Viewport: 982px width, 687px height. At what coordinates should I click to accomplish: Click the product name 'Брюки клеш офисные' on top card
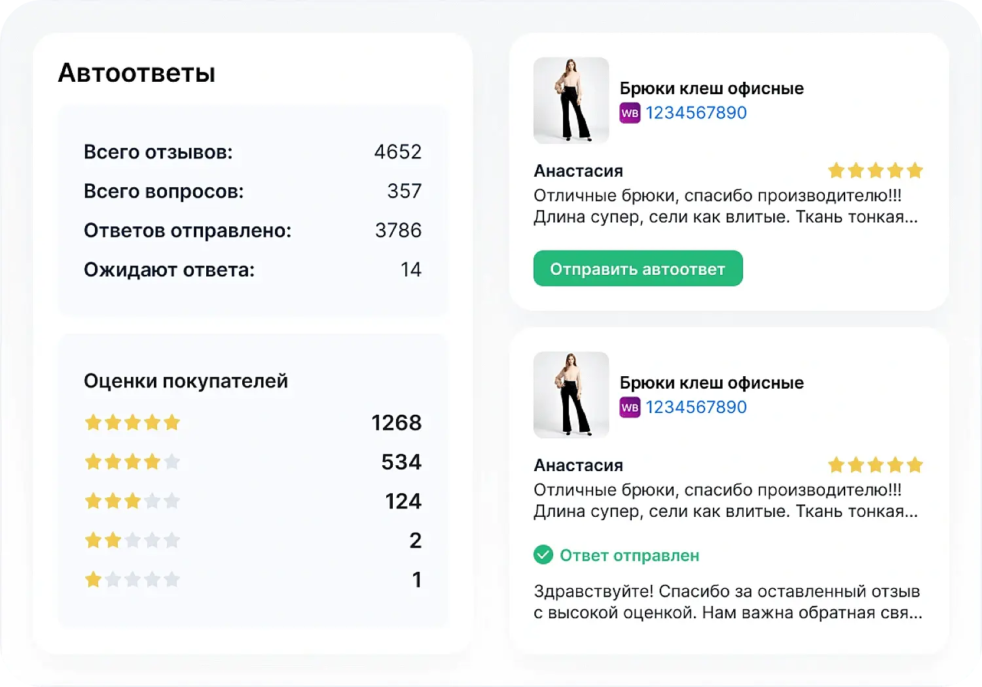pyautogui.click(x=712, y=88)
